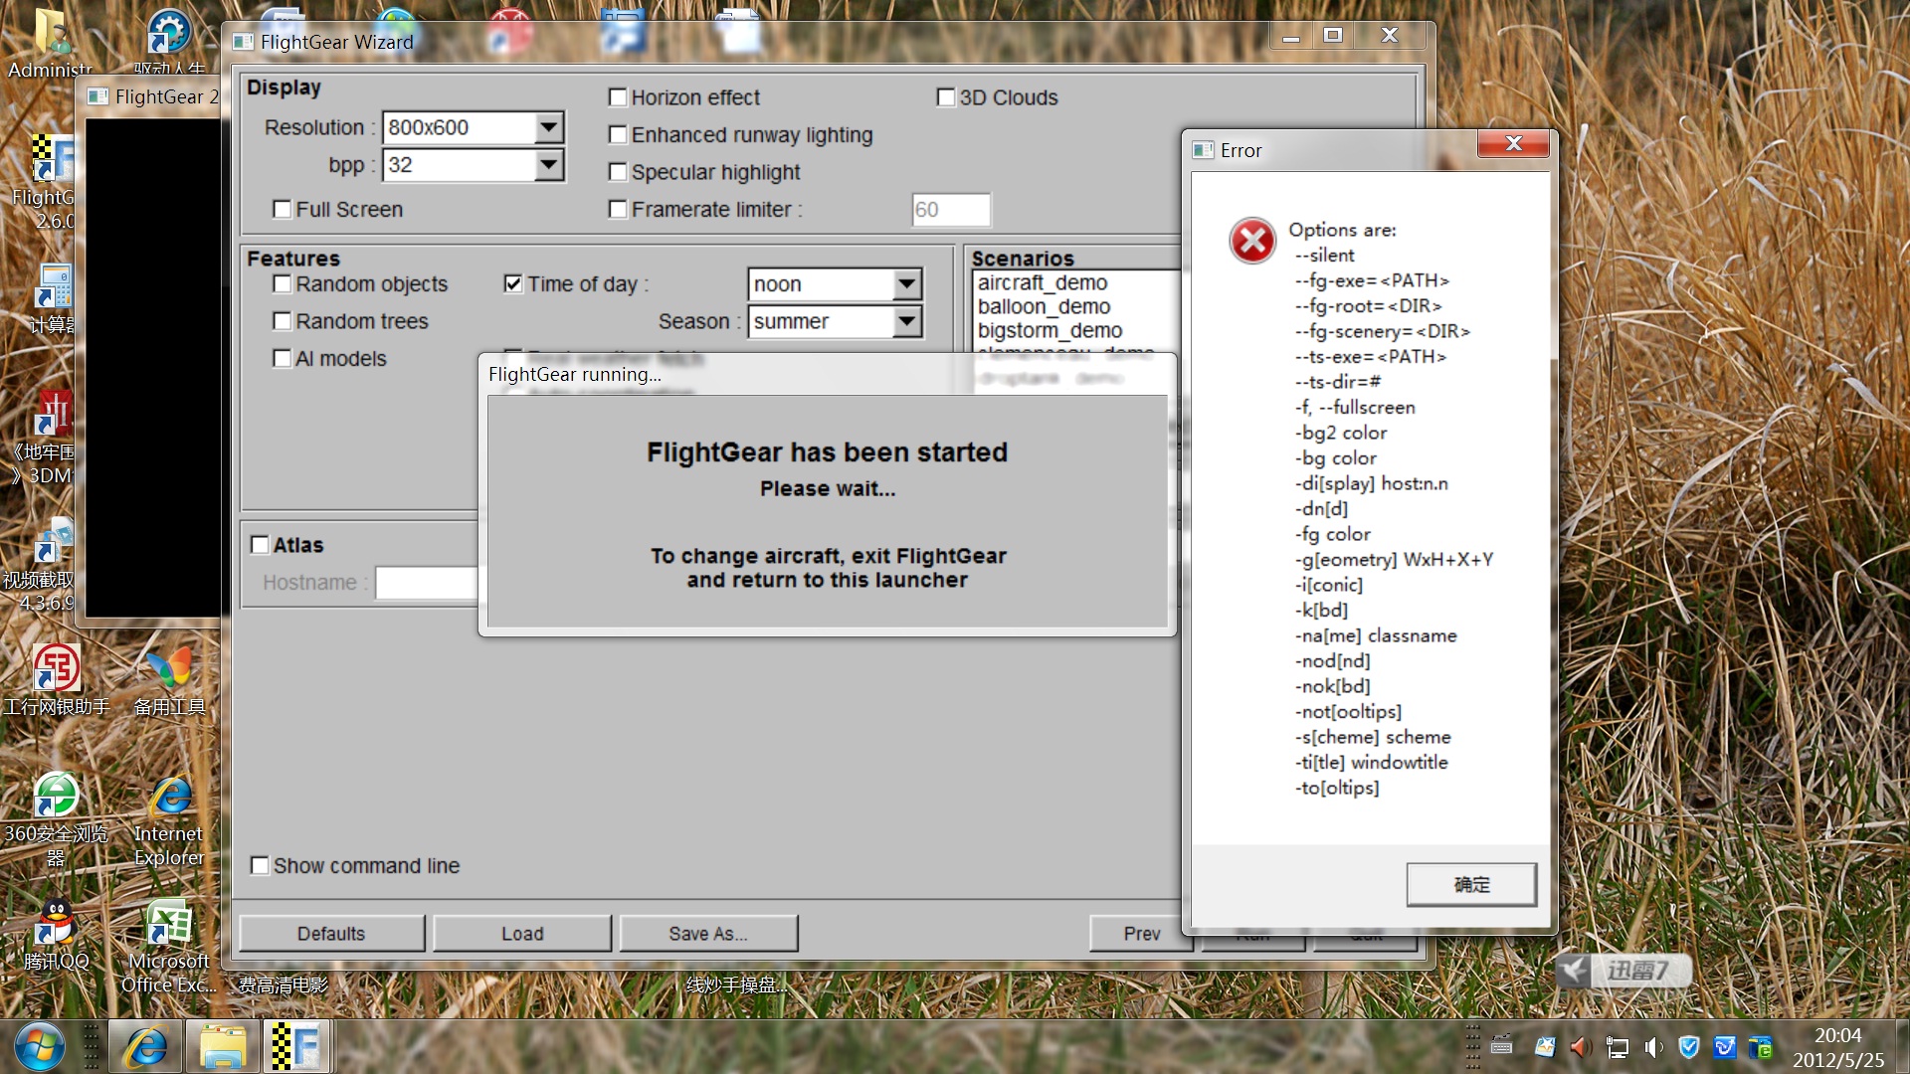The image size is (1910, 1074).
Task: Click the red error icon in Error dialog
Action: click(x=1252, y=241)
